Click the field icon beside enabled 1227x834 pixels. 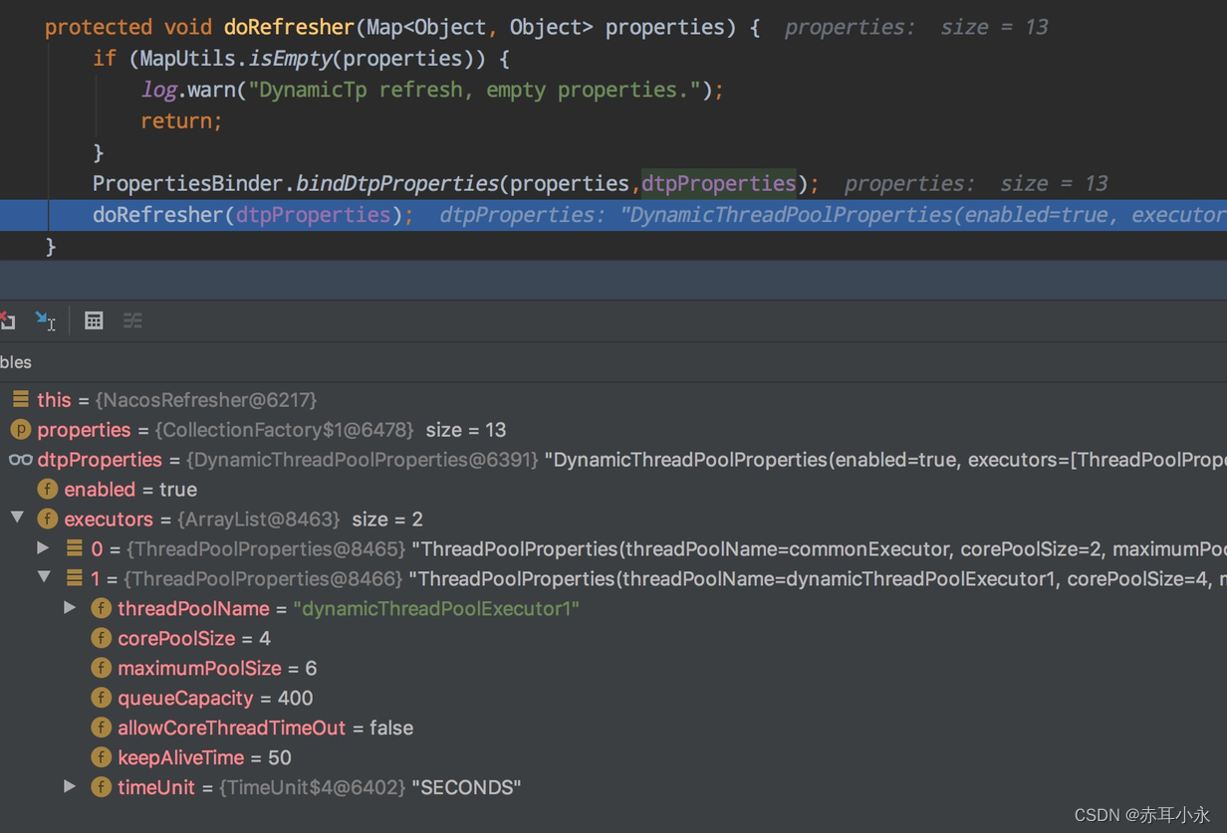click(x=47, y=489)
